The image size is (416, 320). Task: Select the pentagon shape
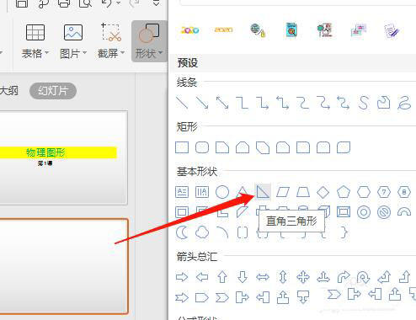tap(344, 192)
